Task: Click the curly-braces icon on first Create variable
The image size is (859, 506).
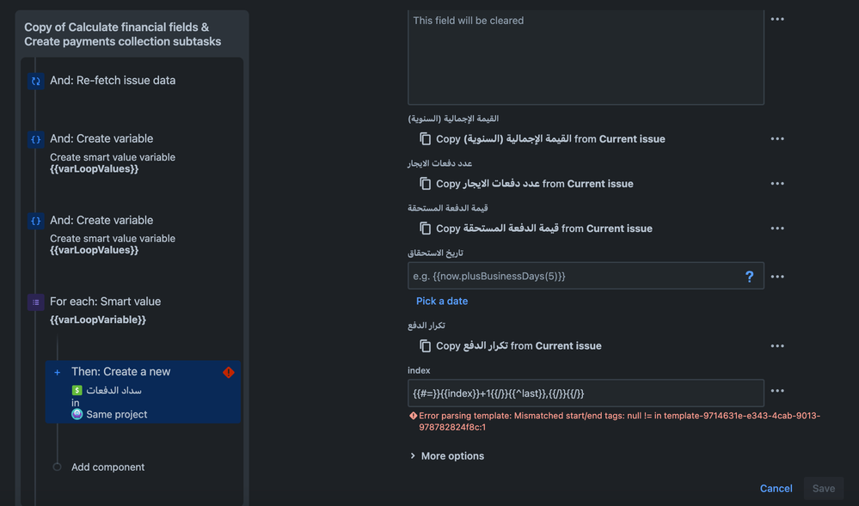Action: 35,137
